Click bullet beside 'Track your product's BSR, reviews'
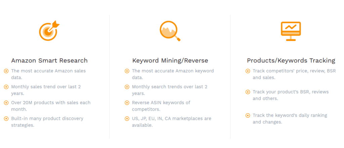Image resolution: width=344 pixels, height=148 pixels. (x=248, y=92)
